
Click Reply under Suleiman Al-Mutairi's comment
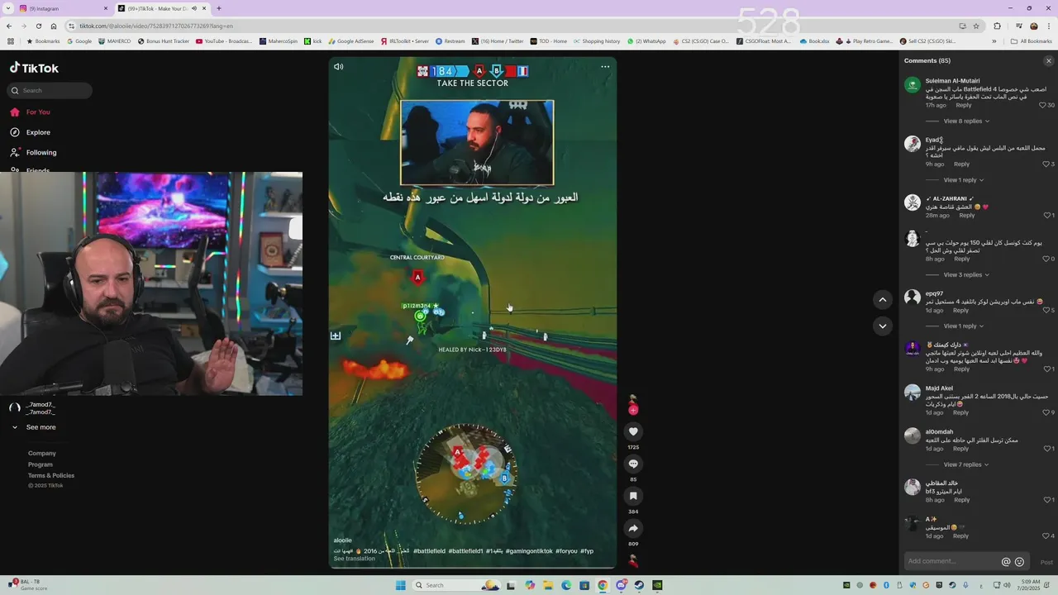pos(964,105)
